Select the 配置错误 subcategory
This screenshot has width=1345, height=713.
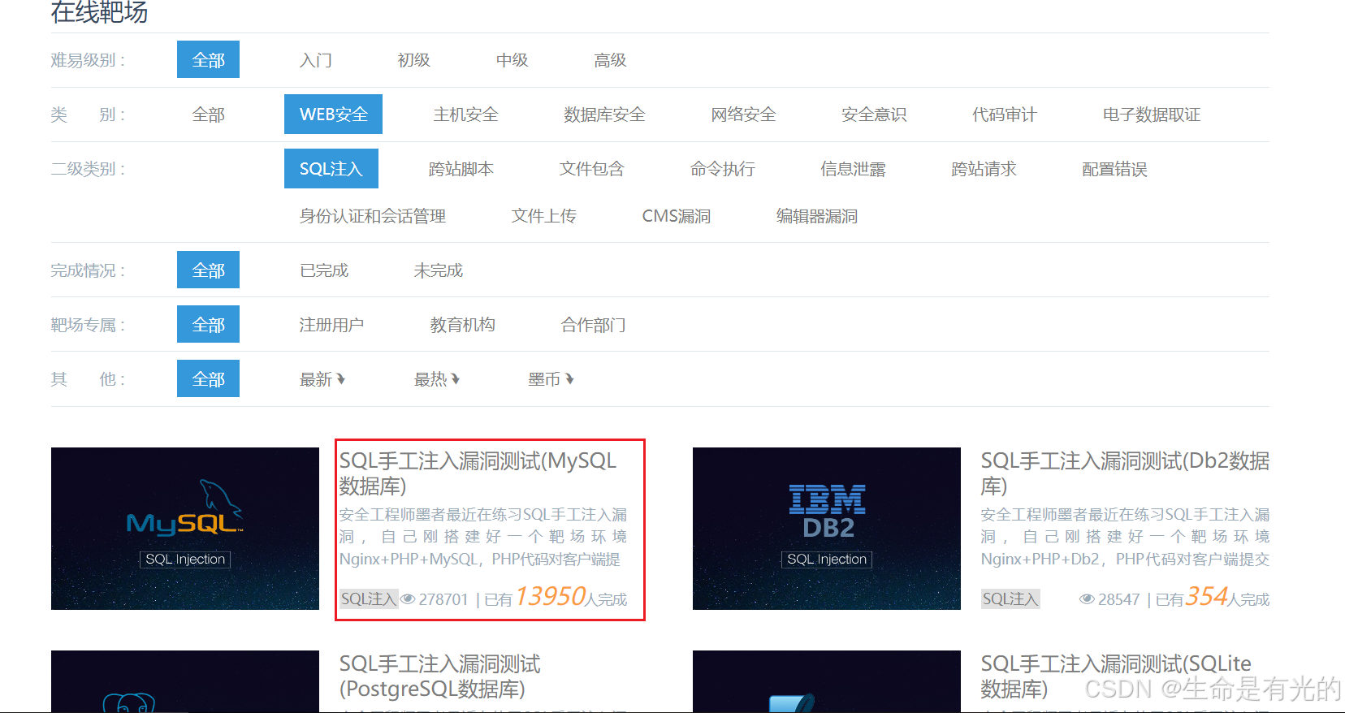1115,169
